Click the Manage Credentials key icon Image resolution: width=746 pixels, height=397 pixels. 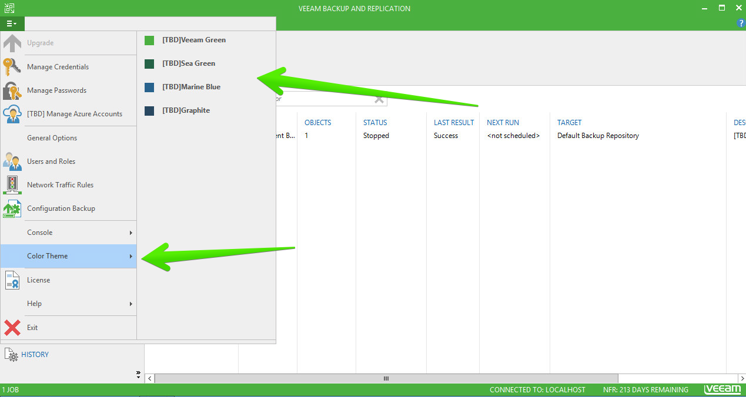click(12, 67)
